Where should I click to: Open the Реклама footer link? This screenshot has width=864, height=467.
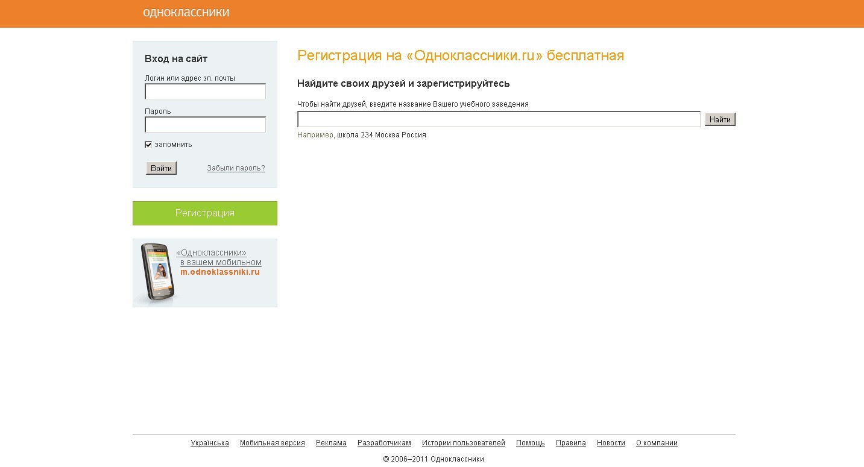(x=331, y=443)
